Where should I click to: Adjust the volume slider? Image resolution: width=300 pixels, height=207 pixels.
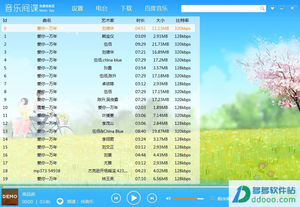[x=188, y=198]
